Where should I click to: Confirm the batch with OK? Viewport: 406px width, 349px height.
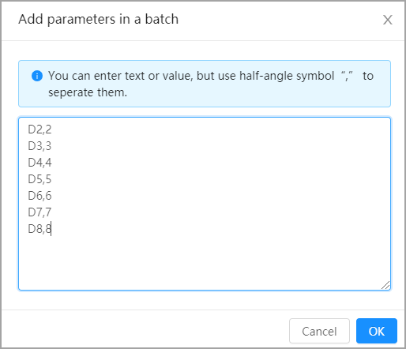click(x=377, y=331)
